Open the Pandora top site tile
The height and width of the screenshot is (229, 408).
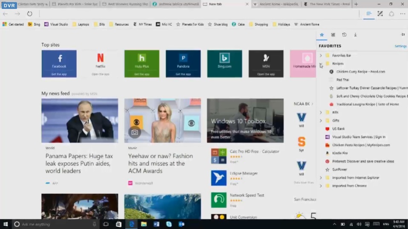point(183,64)
